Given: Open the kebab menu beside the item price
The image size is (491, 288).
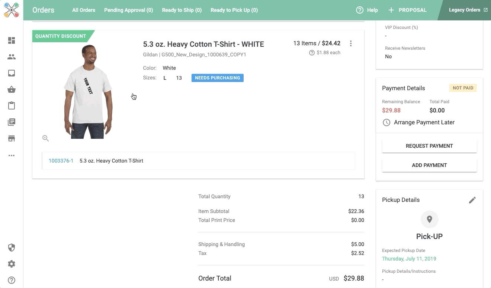Looking at the screenshot, I should 351,43.
